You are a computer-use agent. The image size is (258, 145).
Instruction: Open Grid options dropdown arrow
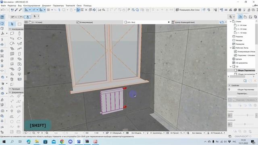pos(52,10)
